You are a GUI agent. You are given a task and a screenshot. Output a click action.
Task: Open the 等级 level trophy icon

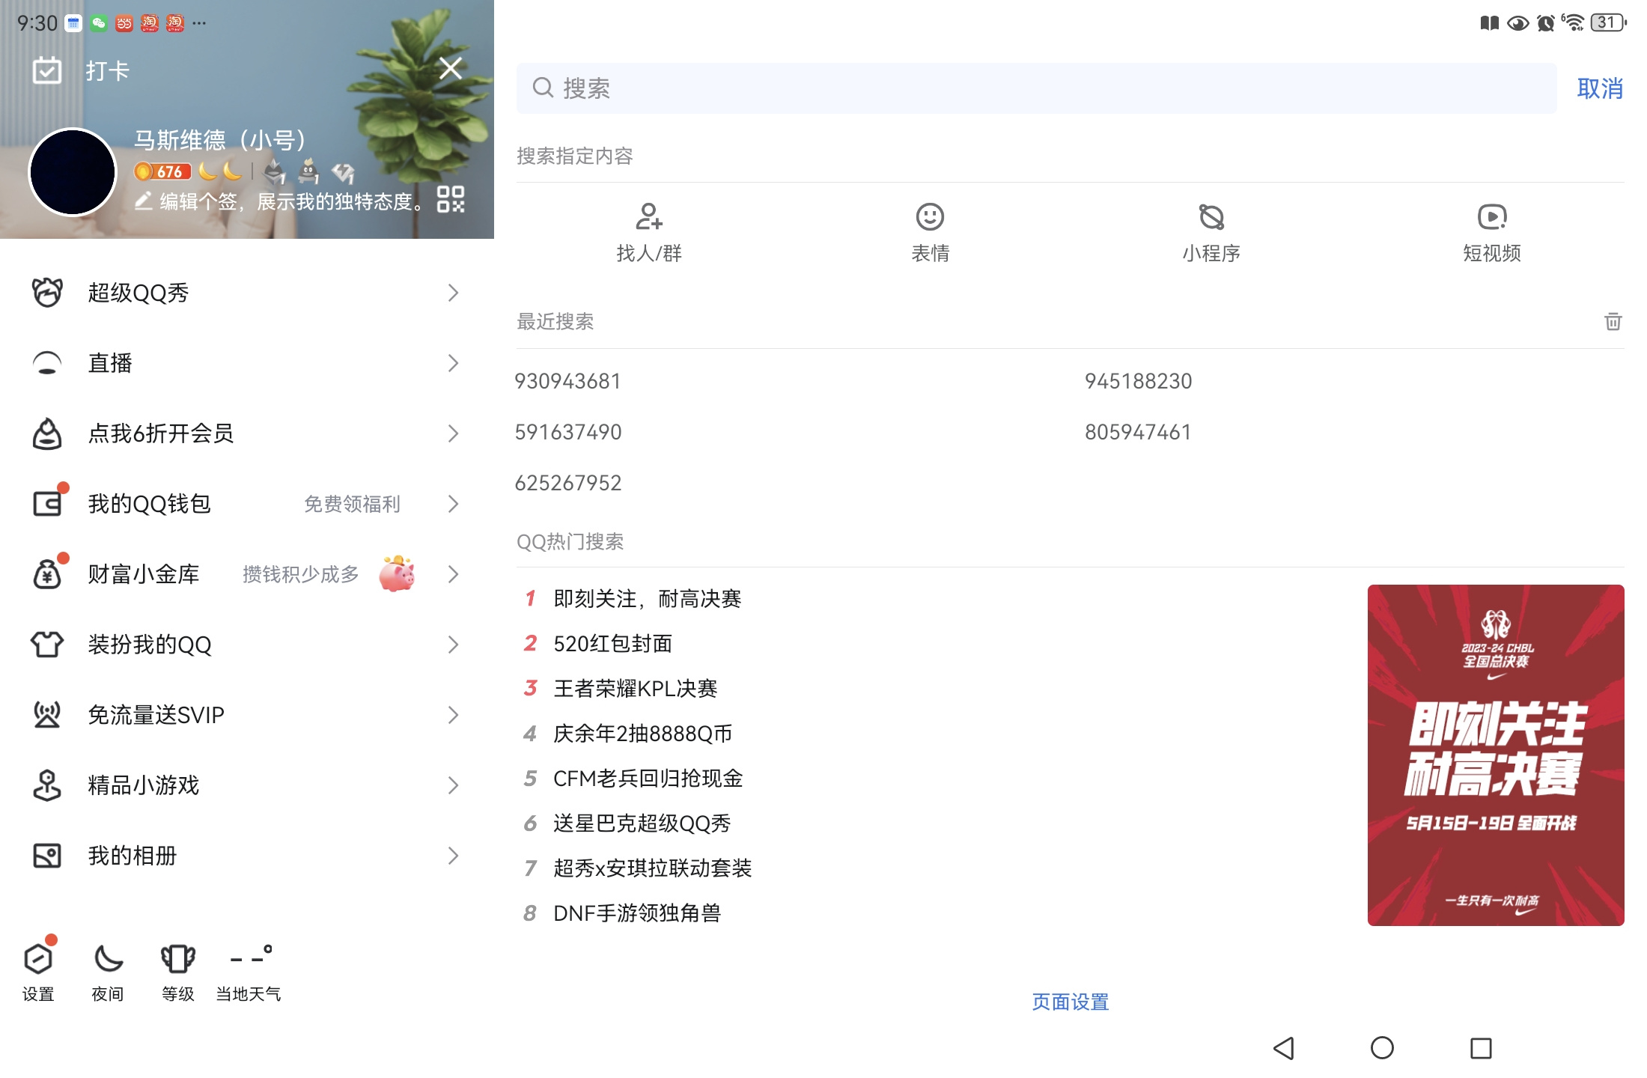click(178, 957)
